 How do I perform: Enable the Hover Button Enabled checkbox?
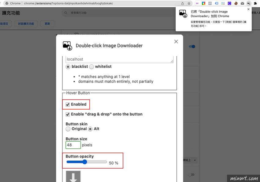tap(68, 104)
